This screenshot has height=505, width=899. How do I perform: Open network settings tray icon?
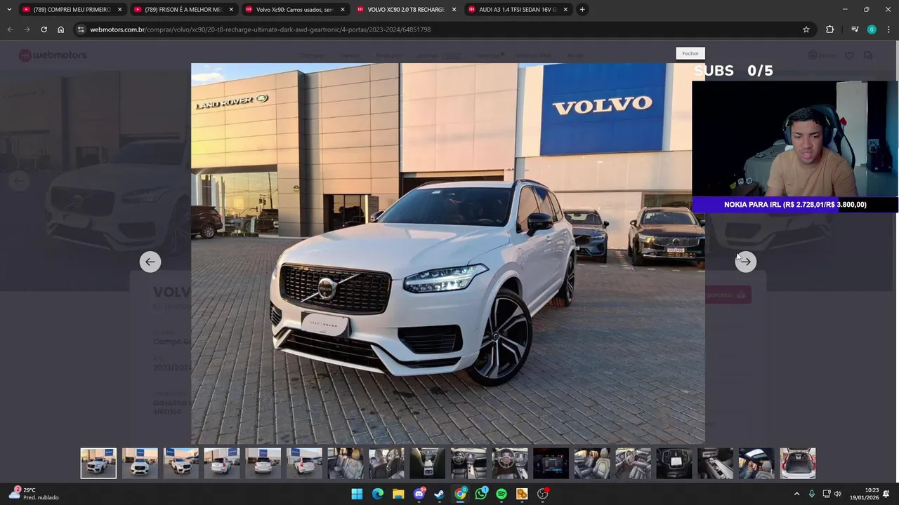click(x=827, y=494)
